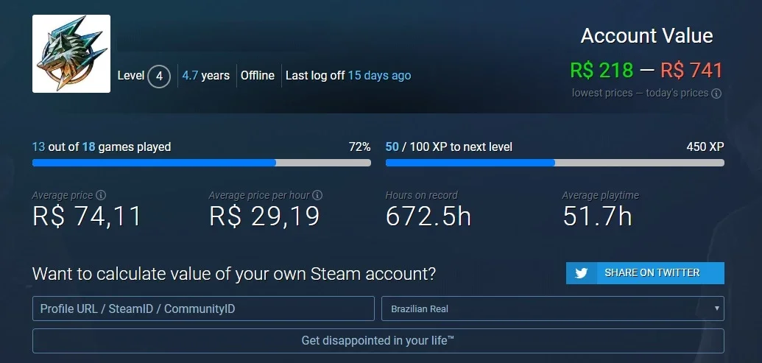
Task: Click the Share on Twitter button
Action: (x=645, y=273)
